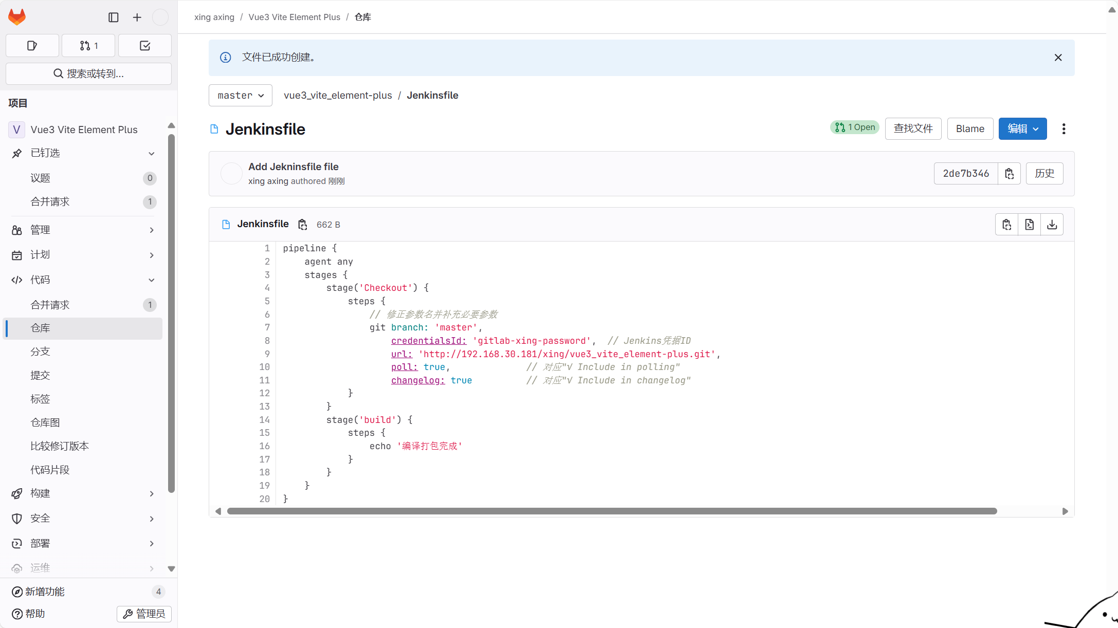Viewport: 1118px width, 628px height.
Task: Open the Snippets menu item
Action: 83,470
